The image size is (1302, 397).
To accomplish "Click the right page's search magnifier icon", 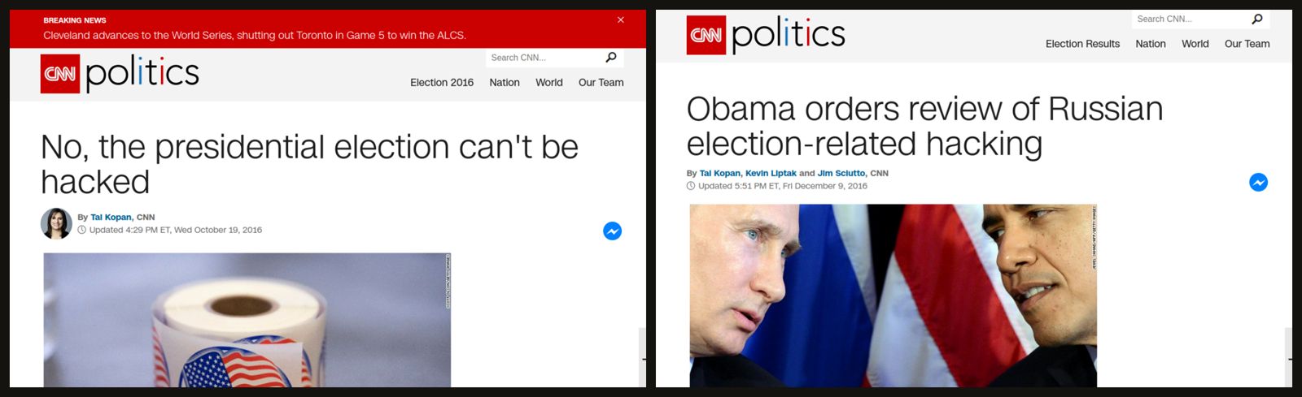I will [1257, 19].
